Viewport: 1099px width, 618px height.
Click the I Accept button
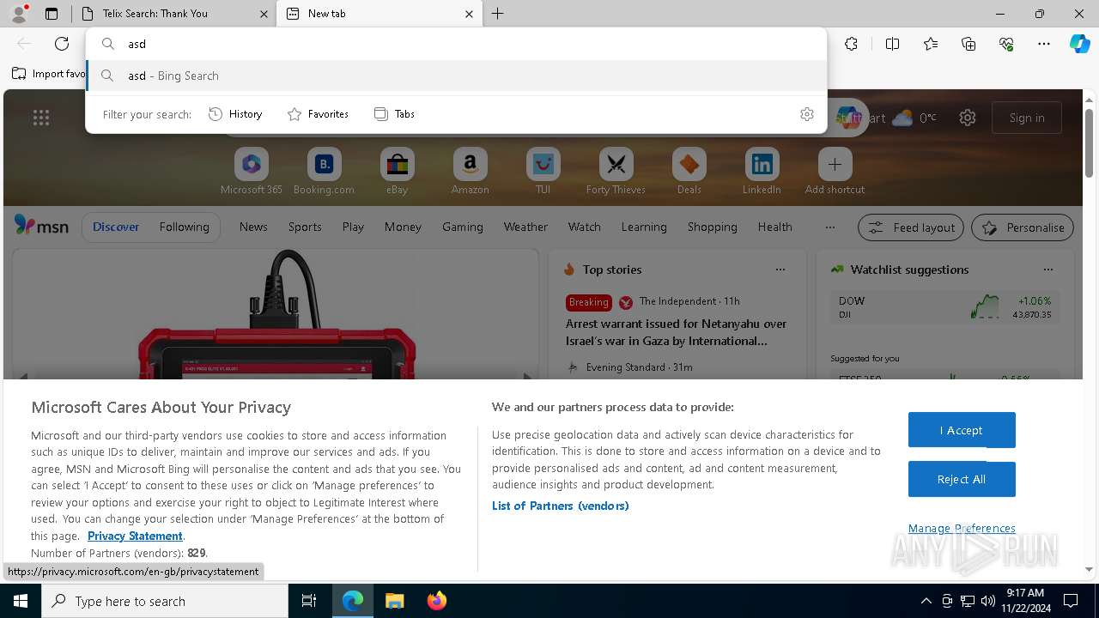coord(962,430)
